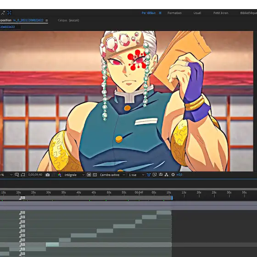Open the 1 vue layout dropdown
The height and width of the screenshot is (257, 257).
(x=137, y=175)
